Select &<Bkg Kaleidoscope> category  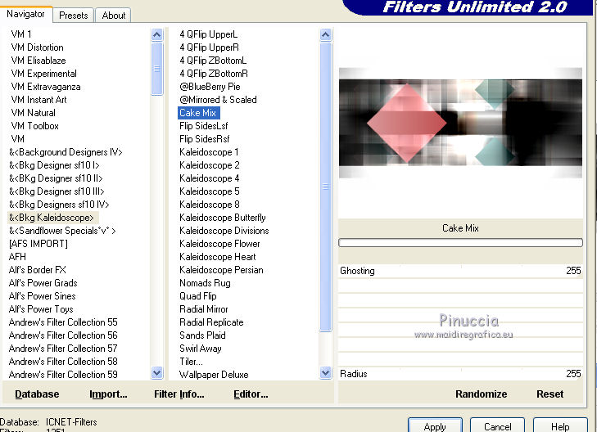point(52,218)
